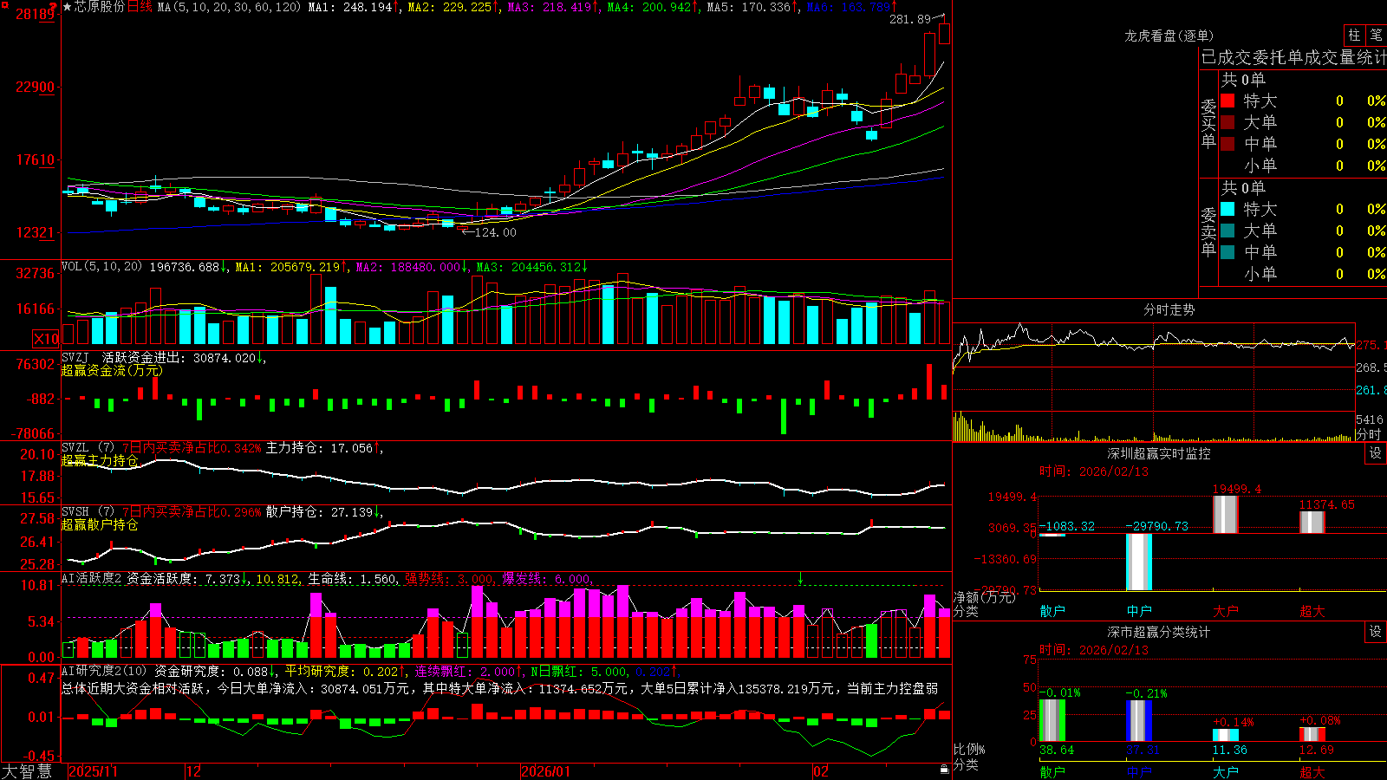The height and width of the screenshot is (780, 1387).
Task: Open 设 settings for 深市超赢分类统计
Action: 1376,632
